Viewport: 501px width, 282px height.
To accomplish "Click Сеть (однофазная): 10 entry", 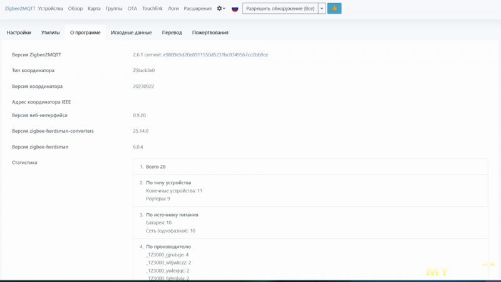I will (x=170, y=231).
